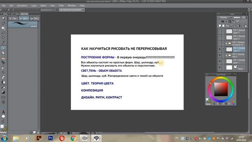Screen dimensions: 252x142
Task: Click the layer opacity 100 stepper arrows
Action: [246, 17]
